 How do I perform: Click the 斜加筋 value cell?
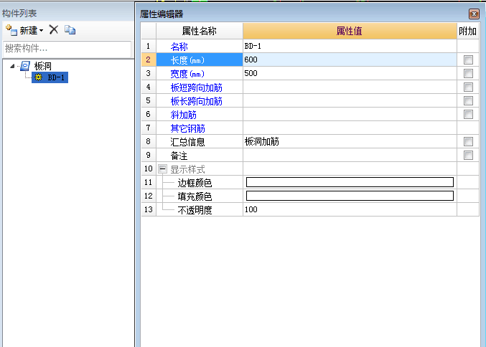tap(350, 114)
